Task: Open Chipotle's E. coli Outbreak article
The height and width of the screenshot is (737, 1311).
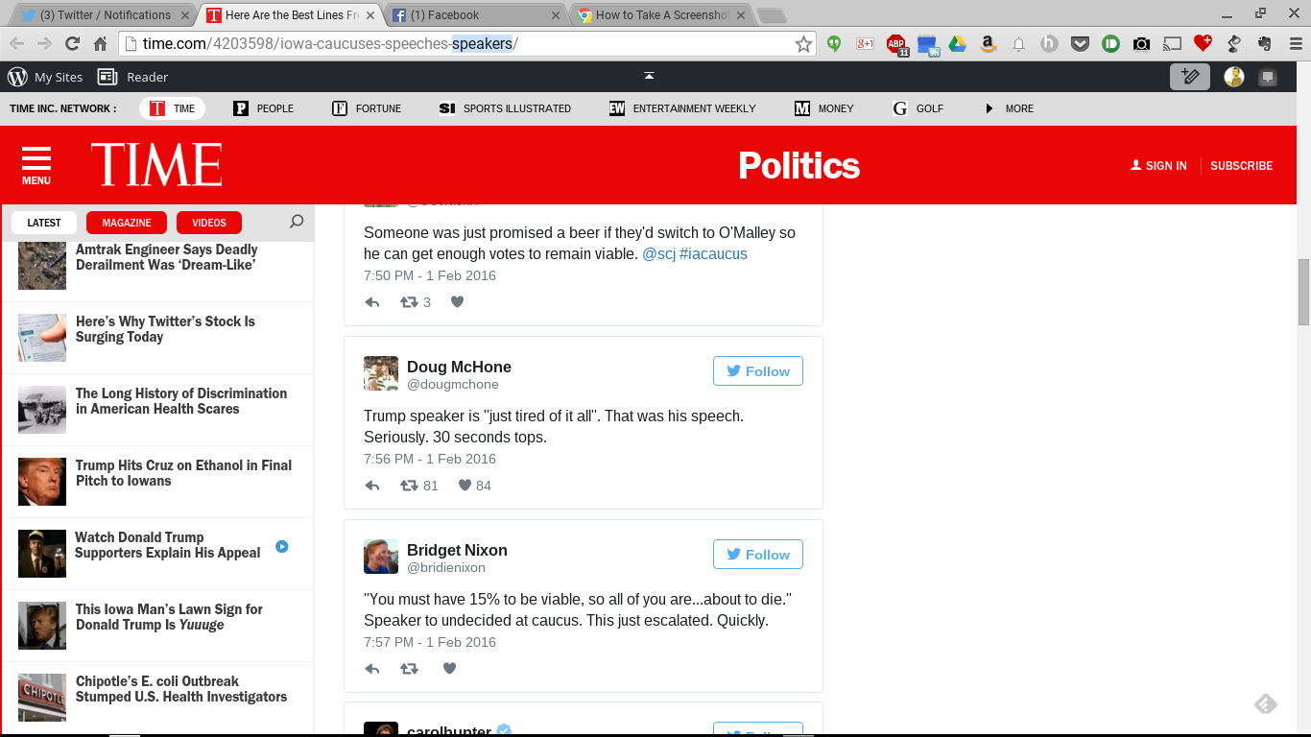Action: pyautogui.click(x=181, y=689)
